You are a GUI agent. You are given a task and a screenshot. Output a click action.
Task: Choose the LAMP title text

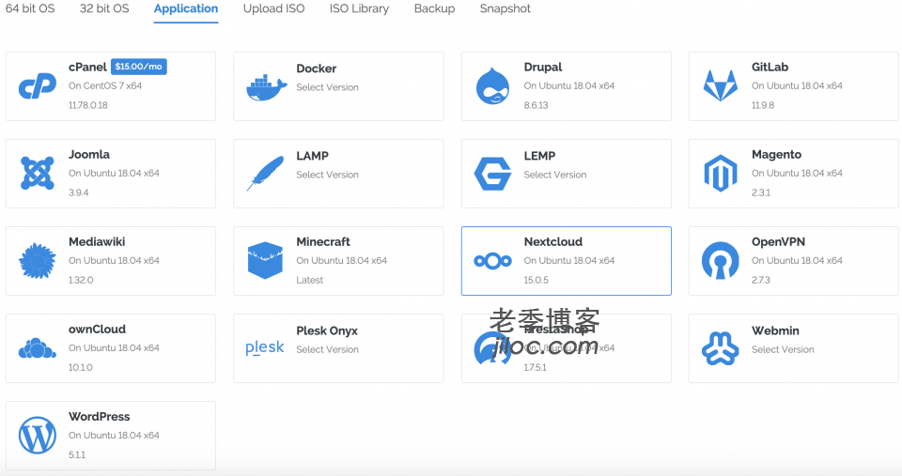312,156
